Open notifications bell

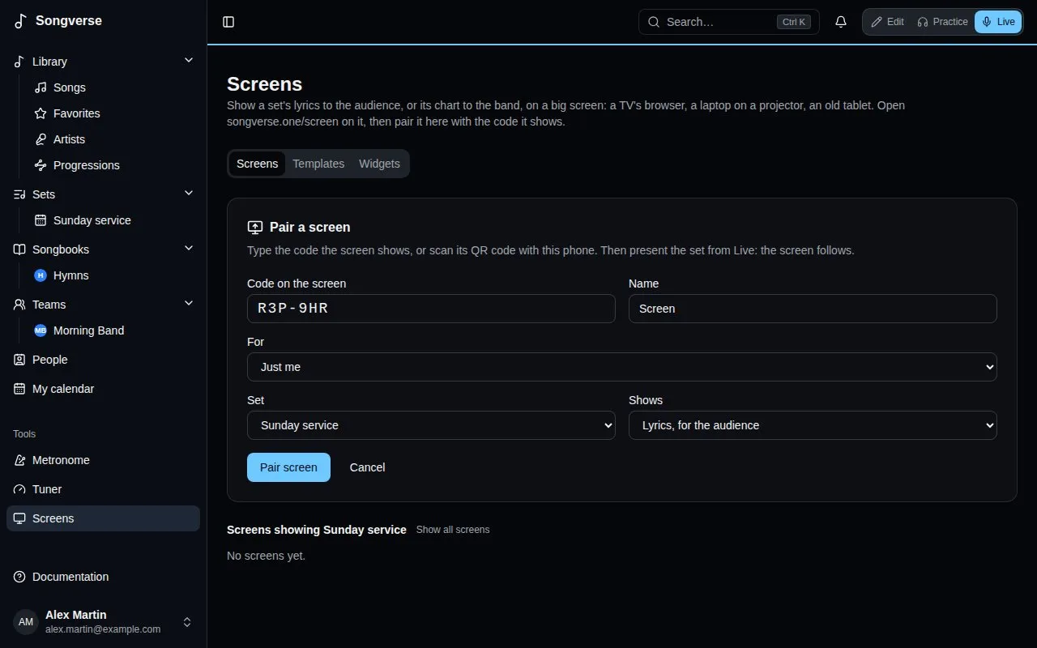(841, 22)
